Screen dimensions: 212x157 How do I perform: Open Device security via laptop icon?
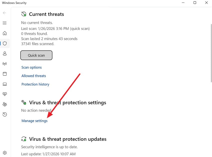(x=4, y=84)
